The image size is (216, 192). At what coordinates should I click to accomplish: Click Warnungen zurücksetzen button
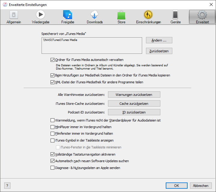tap(134, 95)
